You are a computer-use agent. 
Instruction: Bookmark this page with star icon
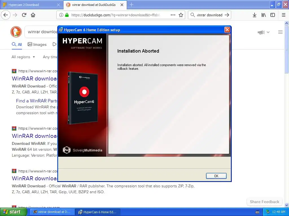point(181,15)
